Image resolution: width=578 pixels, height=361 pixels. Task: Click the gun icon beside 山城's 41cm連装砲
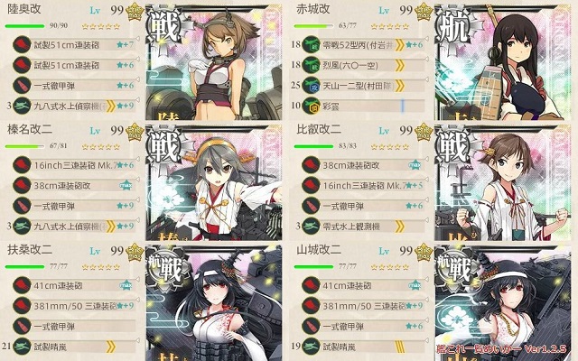[311, 285]
